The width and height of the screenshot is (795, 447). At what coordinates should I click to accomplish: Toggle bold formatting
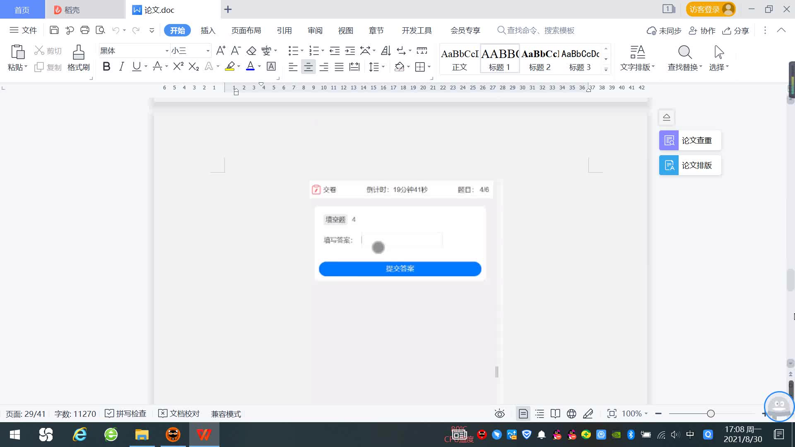tap(106, 67)
